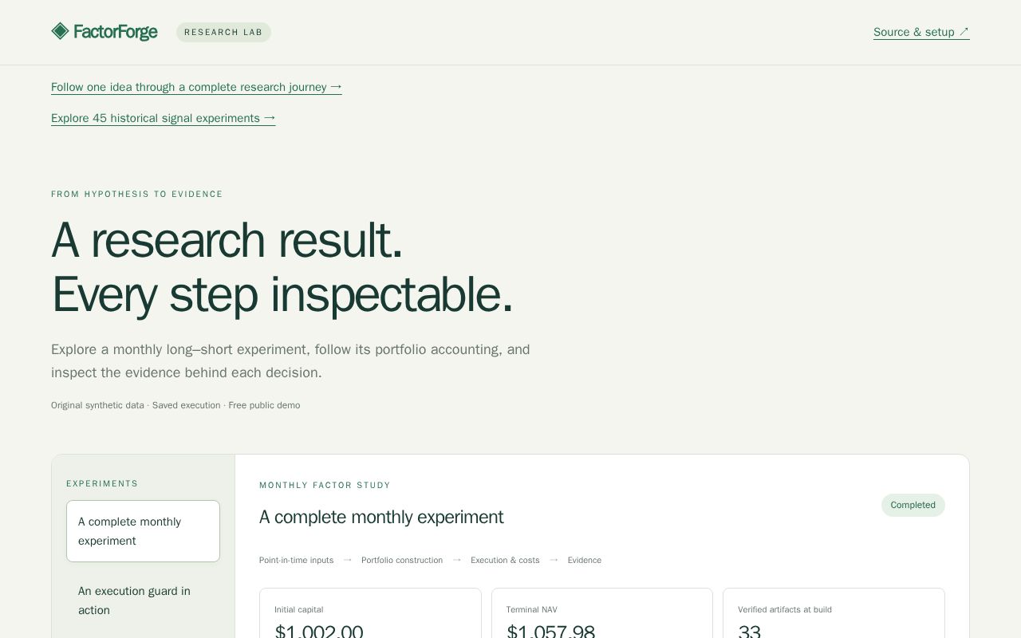Select 'A complete monthly experiment' in sidebar

[143, 531]
